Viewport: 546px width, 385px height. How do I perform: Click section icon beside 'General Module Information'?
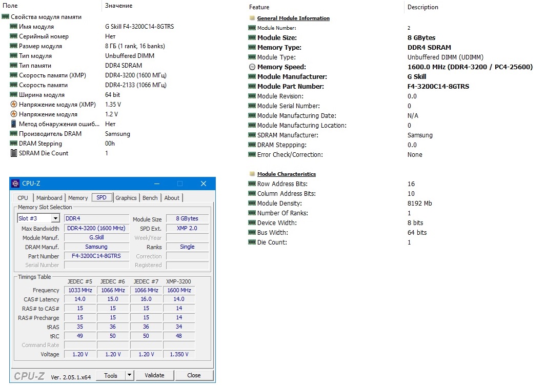coord(252,18)
